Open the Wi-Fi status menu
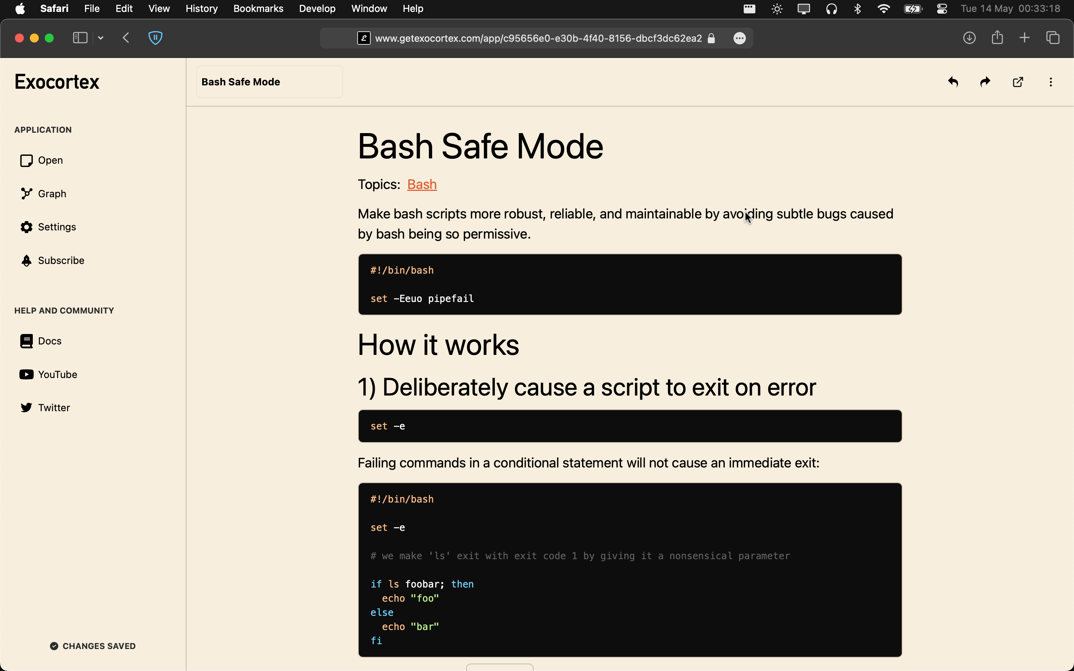The image size is (1074, 671). (883, 9)
